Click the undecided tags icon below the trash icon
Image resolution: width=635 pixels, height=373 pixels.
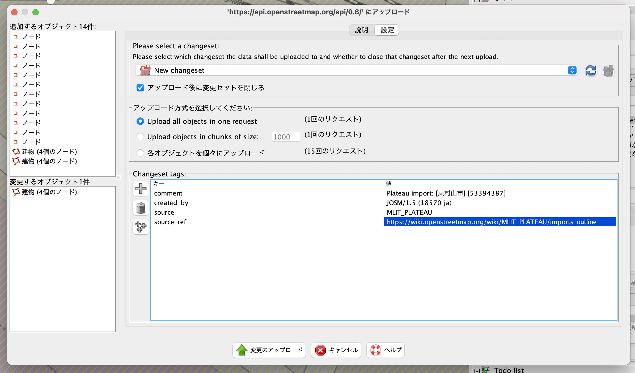click(141, 227)
